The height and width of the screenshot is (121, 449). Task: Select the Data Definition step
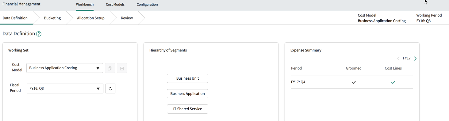point(15,18)
